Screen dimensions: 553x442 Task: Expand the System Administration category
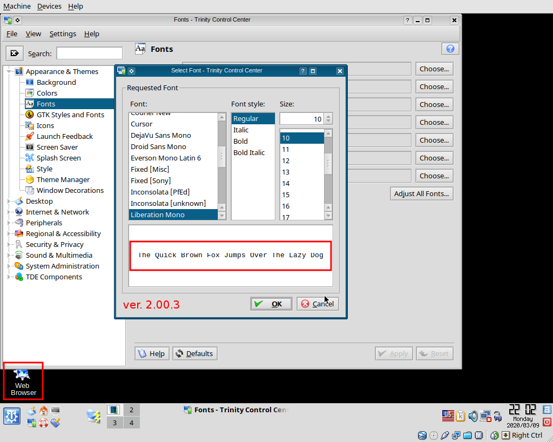point(10,266)
